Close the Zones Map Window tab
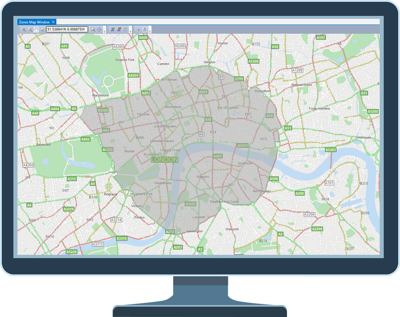Viewport: 400px width, 317px height. point(53,22)
